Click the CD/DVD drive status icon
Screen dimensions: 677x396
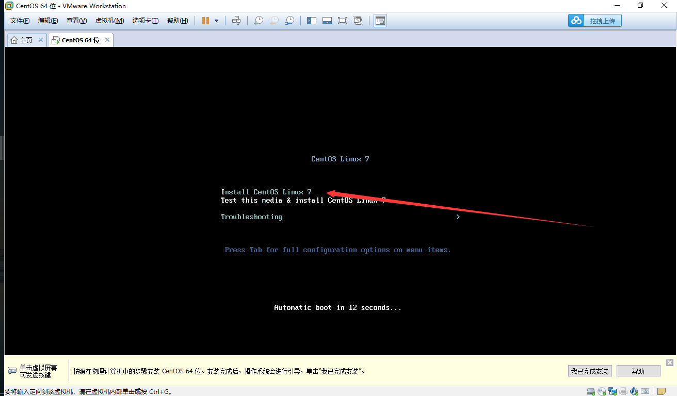(x=602, y=391)
